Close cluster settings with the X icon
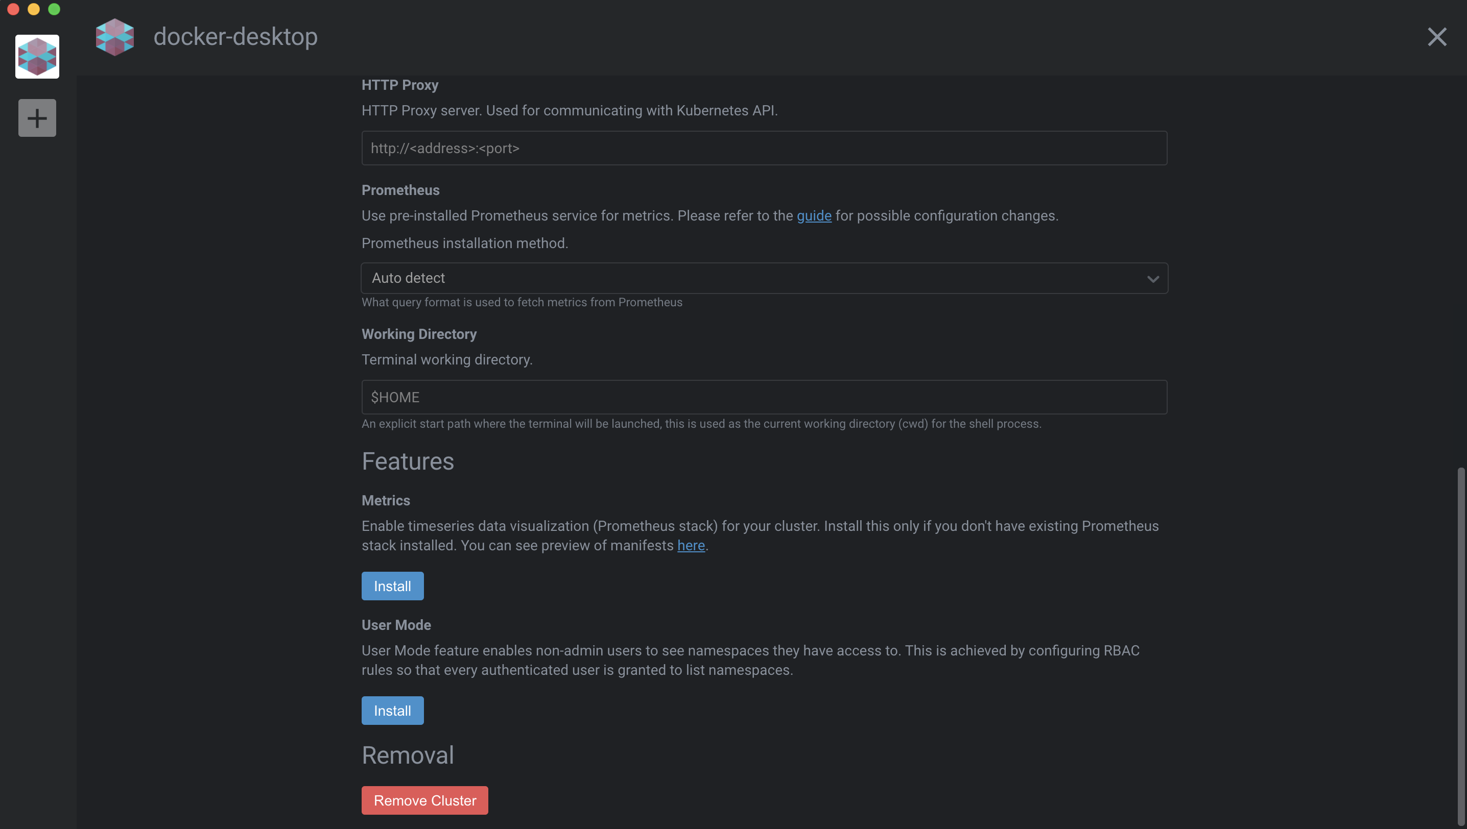 [x=1437, y=37]
